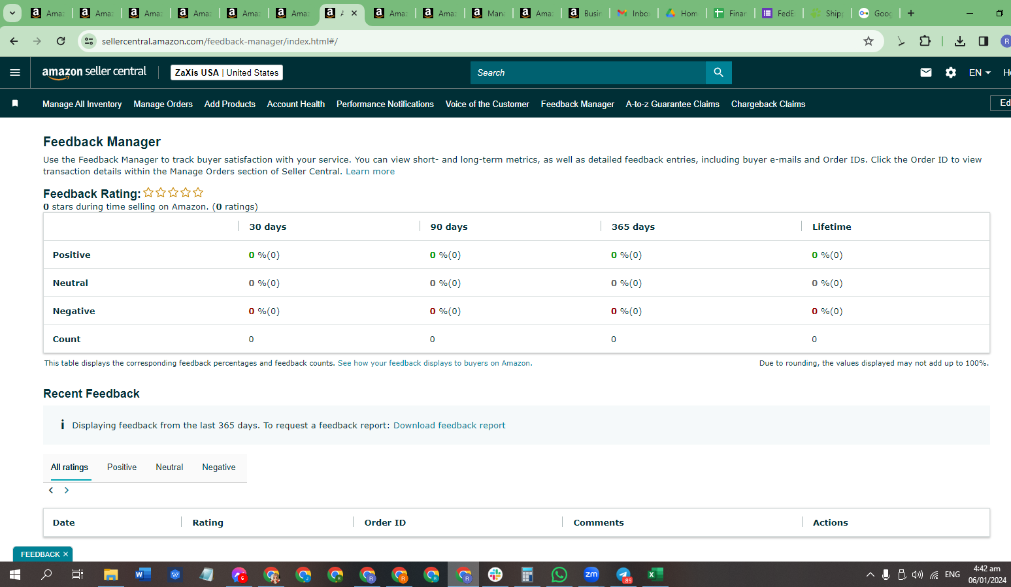Open the volume control in system tray
The image size is (1011, 587).
[918, 575]
